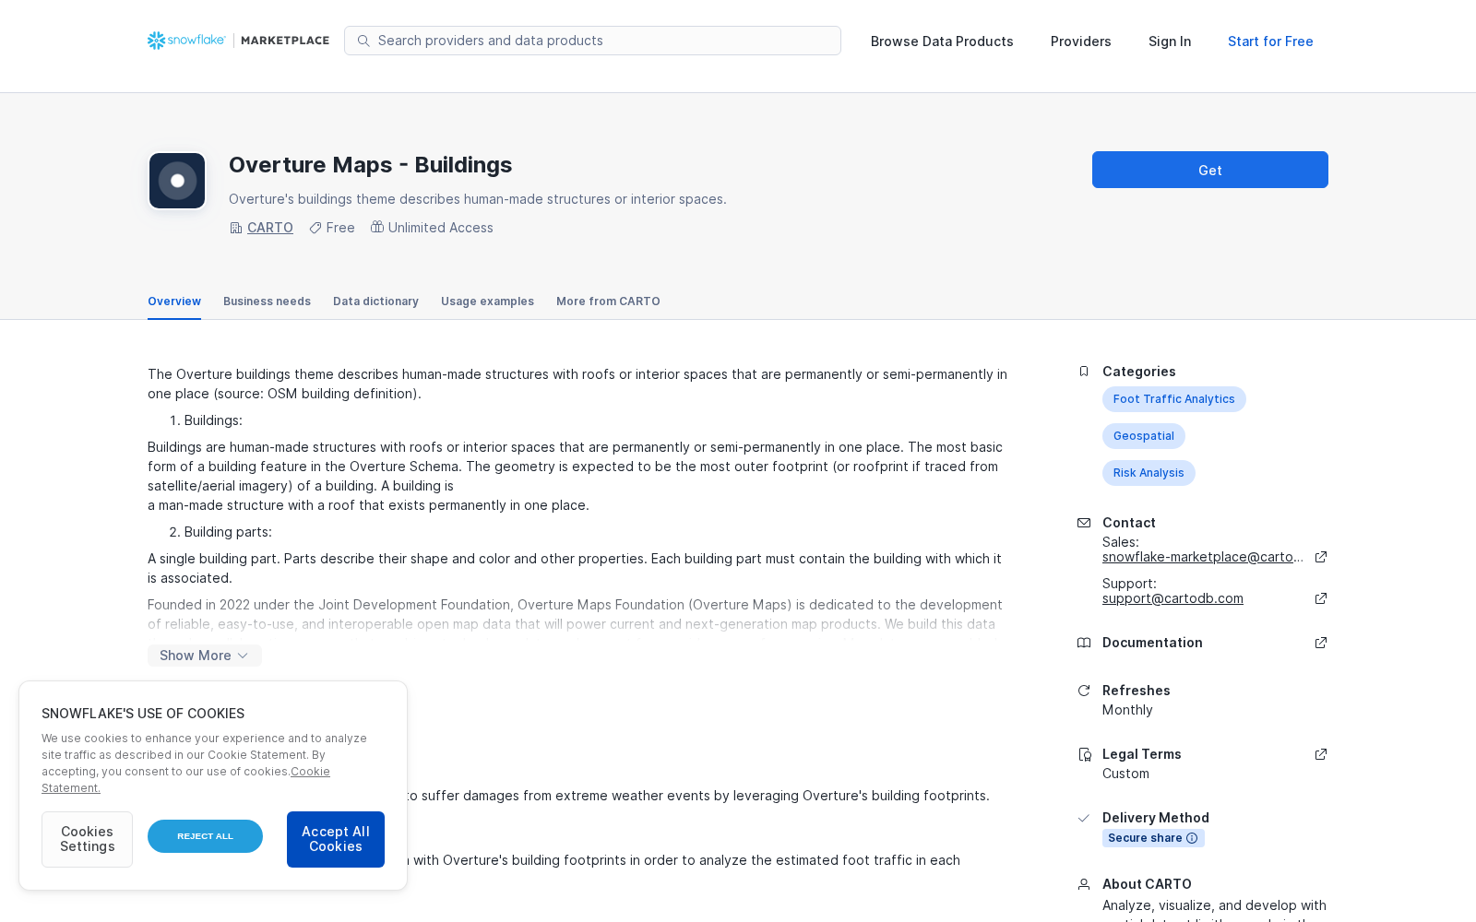Image resolution: width=1476 pixels, height=922 pixels.
Task: Click the snowflake-marketplace sales email link
Action: pos(1203,557)
